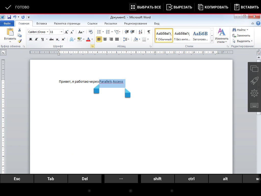Decrease paragraph indent
This screenshot has height=196, width=261.
tap(127, 32)
